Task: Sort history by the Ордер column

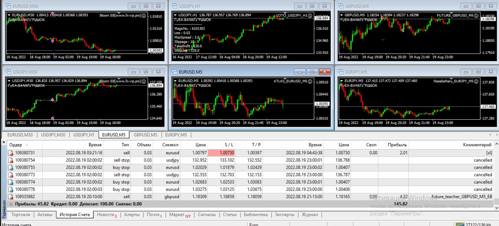Action: point(25,145)
